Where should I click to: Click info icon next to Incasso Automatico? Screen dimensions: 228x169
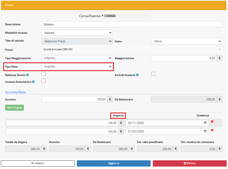(33, 82)
